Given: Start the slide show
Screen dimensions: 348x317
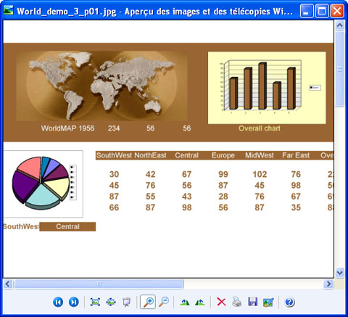Looking at the screenshot, I should (x=126, y=302).
